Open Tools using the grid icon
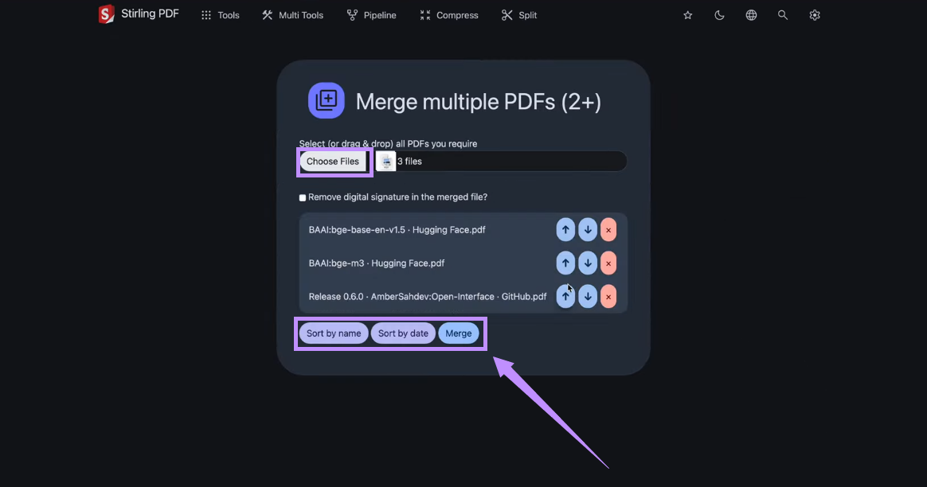 click(x=205, y=14)
